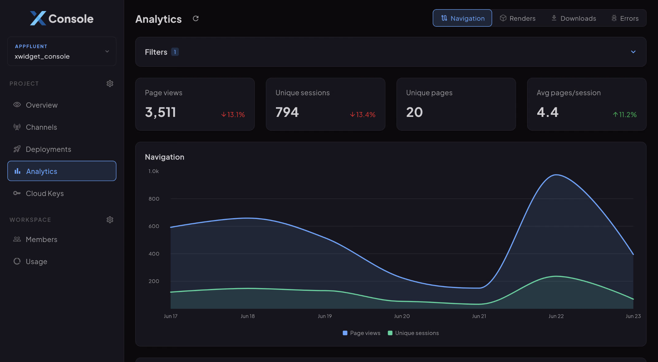Click the Jun 22 axis label

(x=556, y=316)
